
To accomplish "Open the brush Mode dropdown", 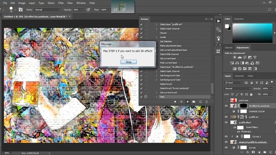I will [47, 9].
